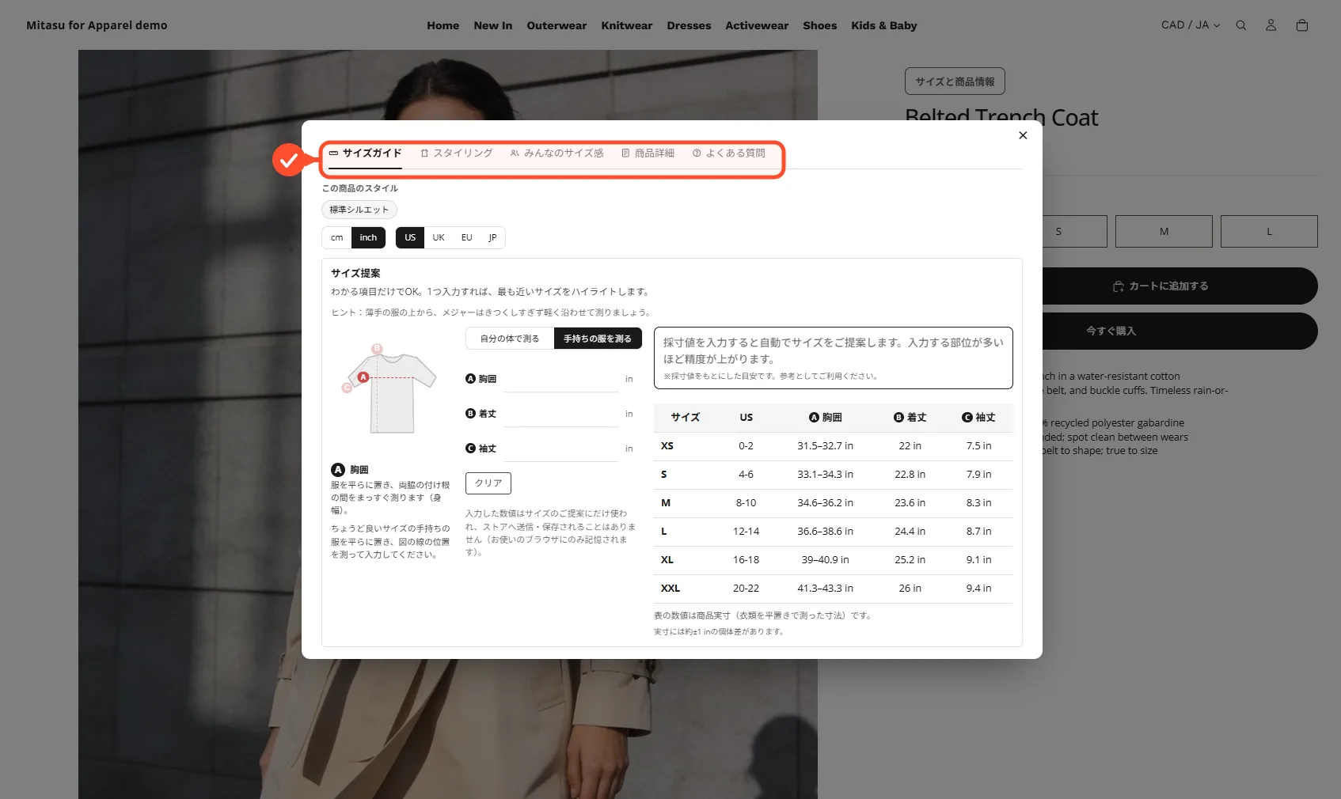Click the US value 20-22

[x=746, y=589]
